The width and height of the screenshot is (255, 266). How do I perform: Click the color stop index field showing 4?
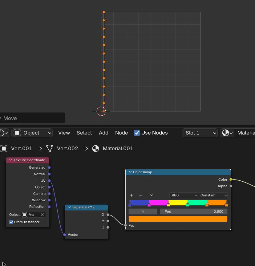pos(143,212)
